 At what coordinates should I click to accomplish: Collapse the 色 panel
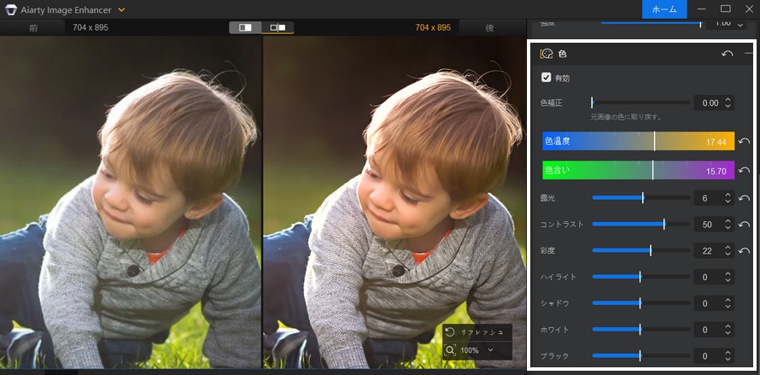(x=749, y=53)
